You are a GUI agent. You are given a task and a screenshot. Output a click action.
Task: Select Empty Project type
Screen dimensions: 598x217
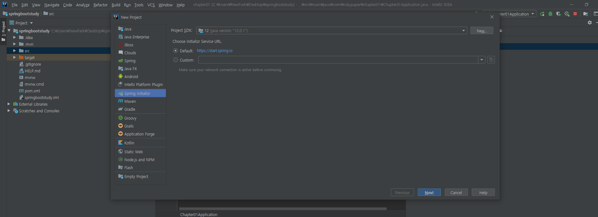click(x=140, y=176)
